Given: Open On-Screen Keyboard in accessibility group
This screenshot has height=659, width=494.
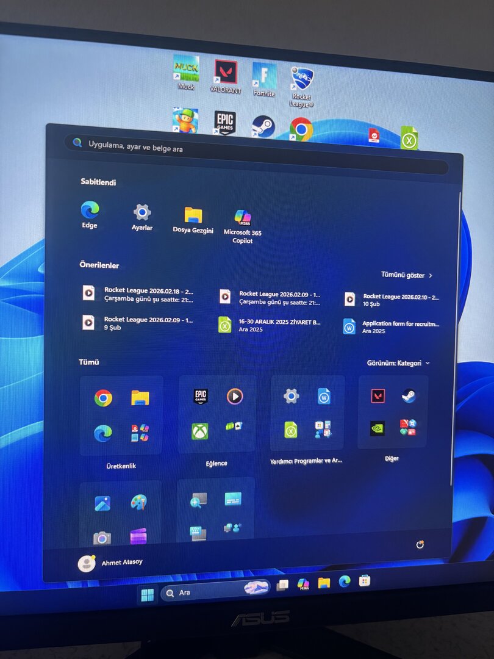Looking at the screenshot, I should pyautogui.click(x=198, y=534).
